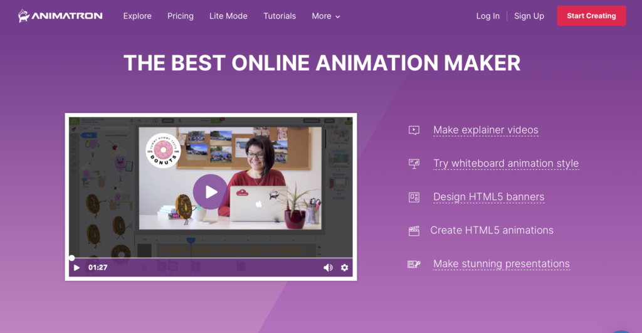
Task: Switch to Lite Mode
Action: tap(228, 16)
